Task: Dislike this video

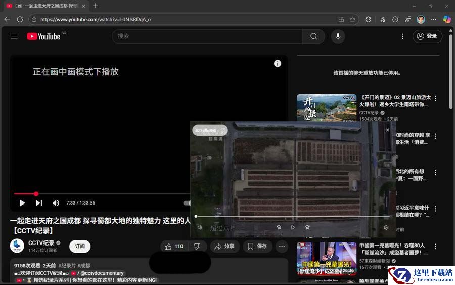Action: 197,247
